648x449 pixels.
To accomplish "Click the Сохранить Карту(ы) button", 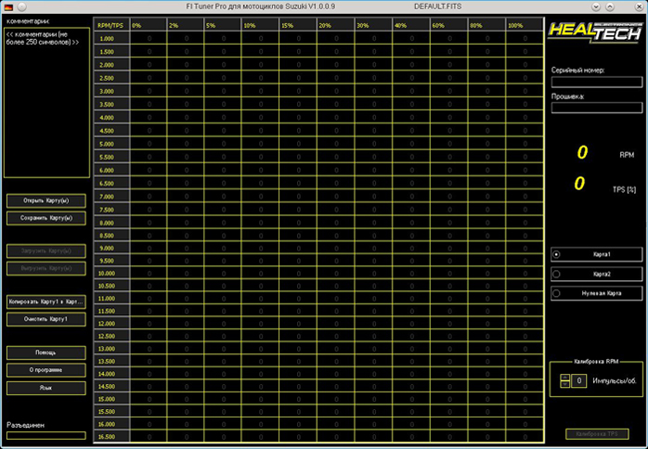I will pyautogui.click(x=46, y=218).
